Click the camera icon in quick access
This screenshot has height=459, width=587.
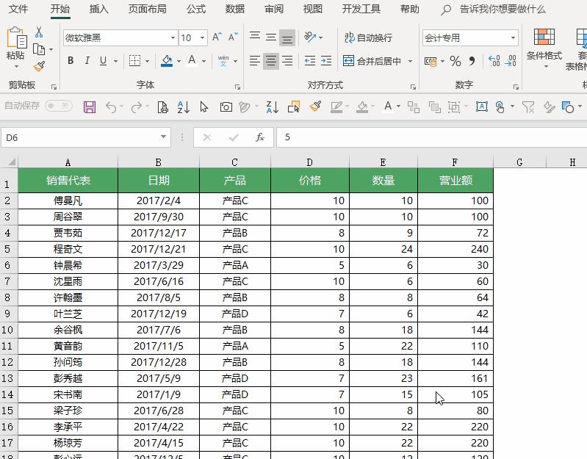pyautogui.click(x=226, y=107)
